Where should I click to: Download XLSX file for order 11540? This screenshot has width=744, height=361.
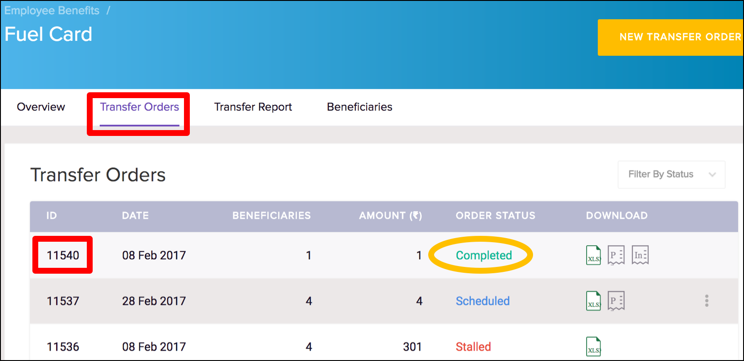point(593,255)
